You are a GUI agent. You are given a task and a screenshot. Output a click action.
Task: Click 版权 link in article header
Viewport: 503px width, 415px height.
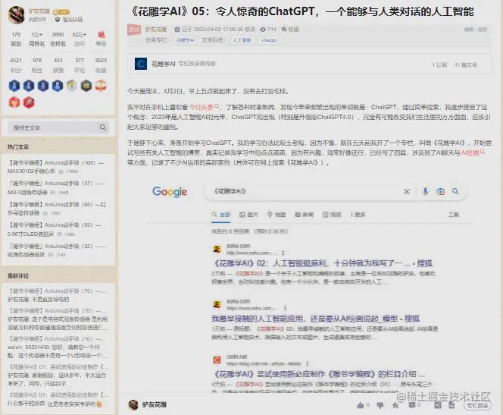tap(483, 30)
